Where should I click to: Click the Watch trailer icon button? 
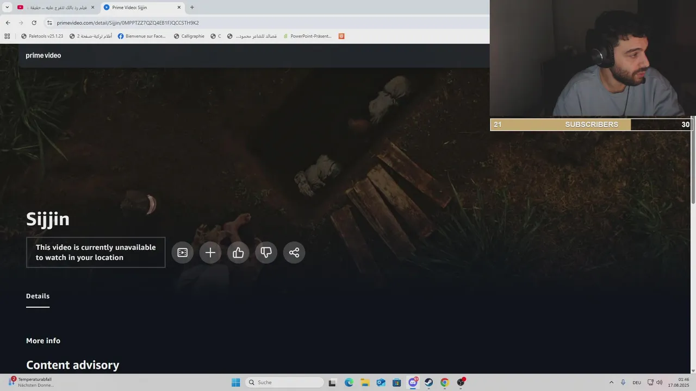[183, 253]
